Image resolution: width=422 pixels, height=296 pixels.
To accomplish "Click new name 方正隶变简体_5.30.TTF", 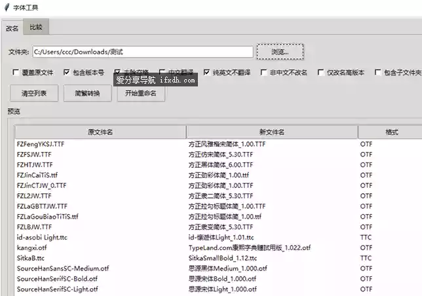I will point(221,227).
